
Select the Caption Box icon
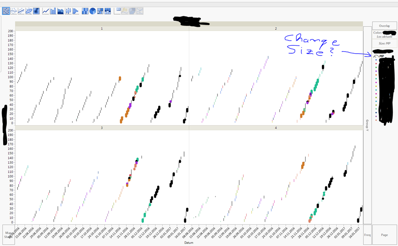coord(118,11)
